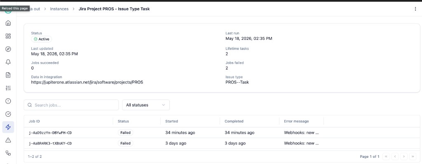Open the exclamation circle icon in sidebar
The image size is (422, 164).
click(8, 101)
